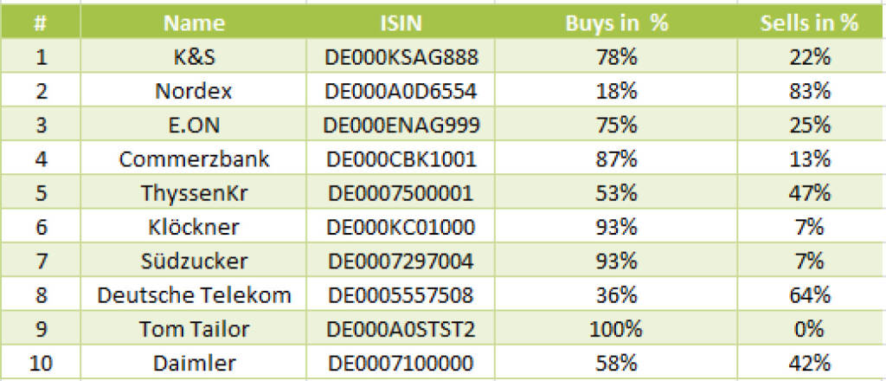Click the Deutsche Telekom cell
The width and height of the screenshot is (886, 381).
(194, 295)
